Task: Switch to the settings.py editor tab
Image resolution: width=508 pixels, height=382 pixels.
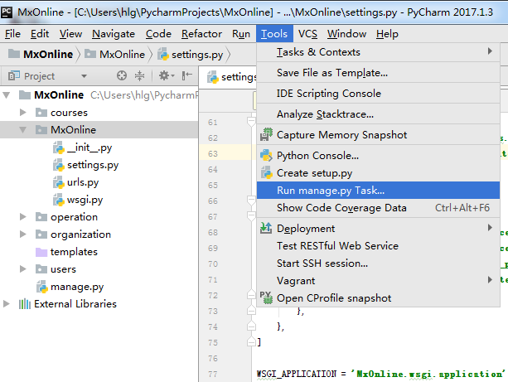Action: 232,77
